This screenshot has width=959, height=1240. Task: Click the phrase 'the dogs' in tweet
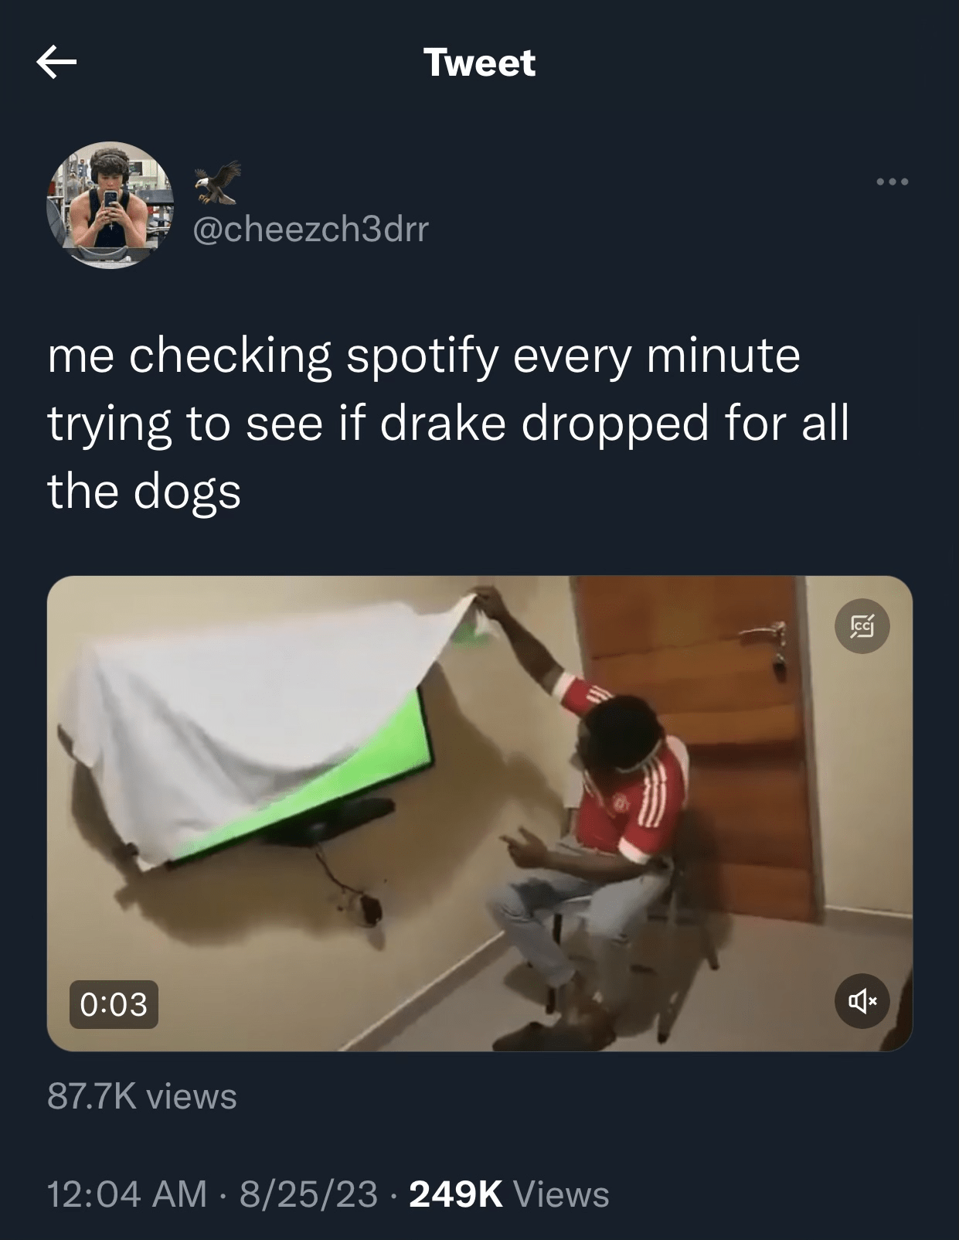(x=145, y=492)
